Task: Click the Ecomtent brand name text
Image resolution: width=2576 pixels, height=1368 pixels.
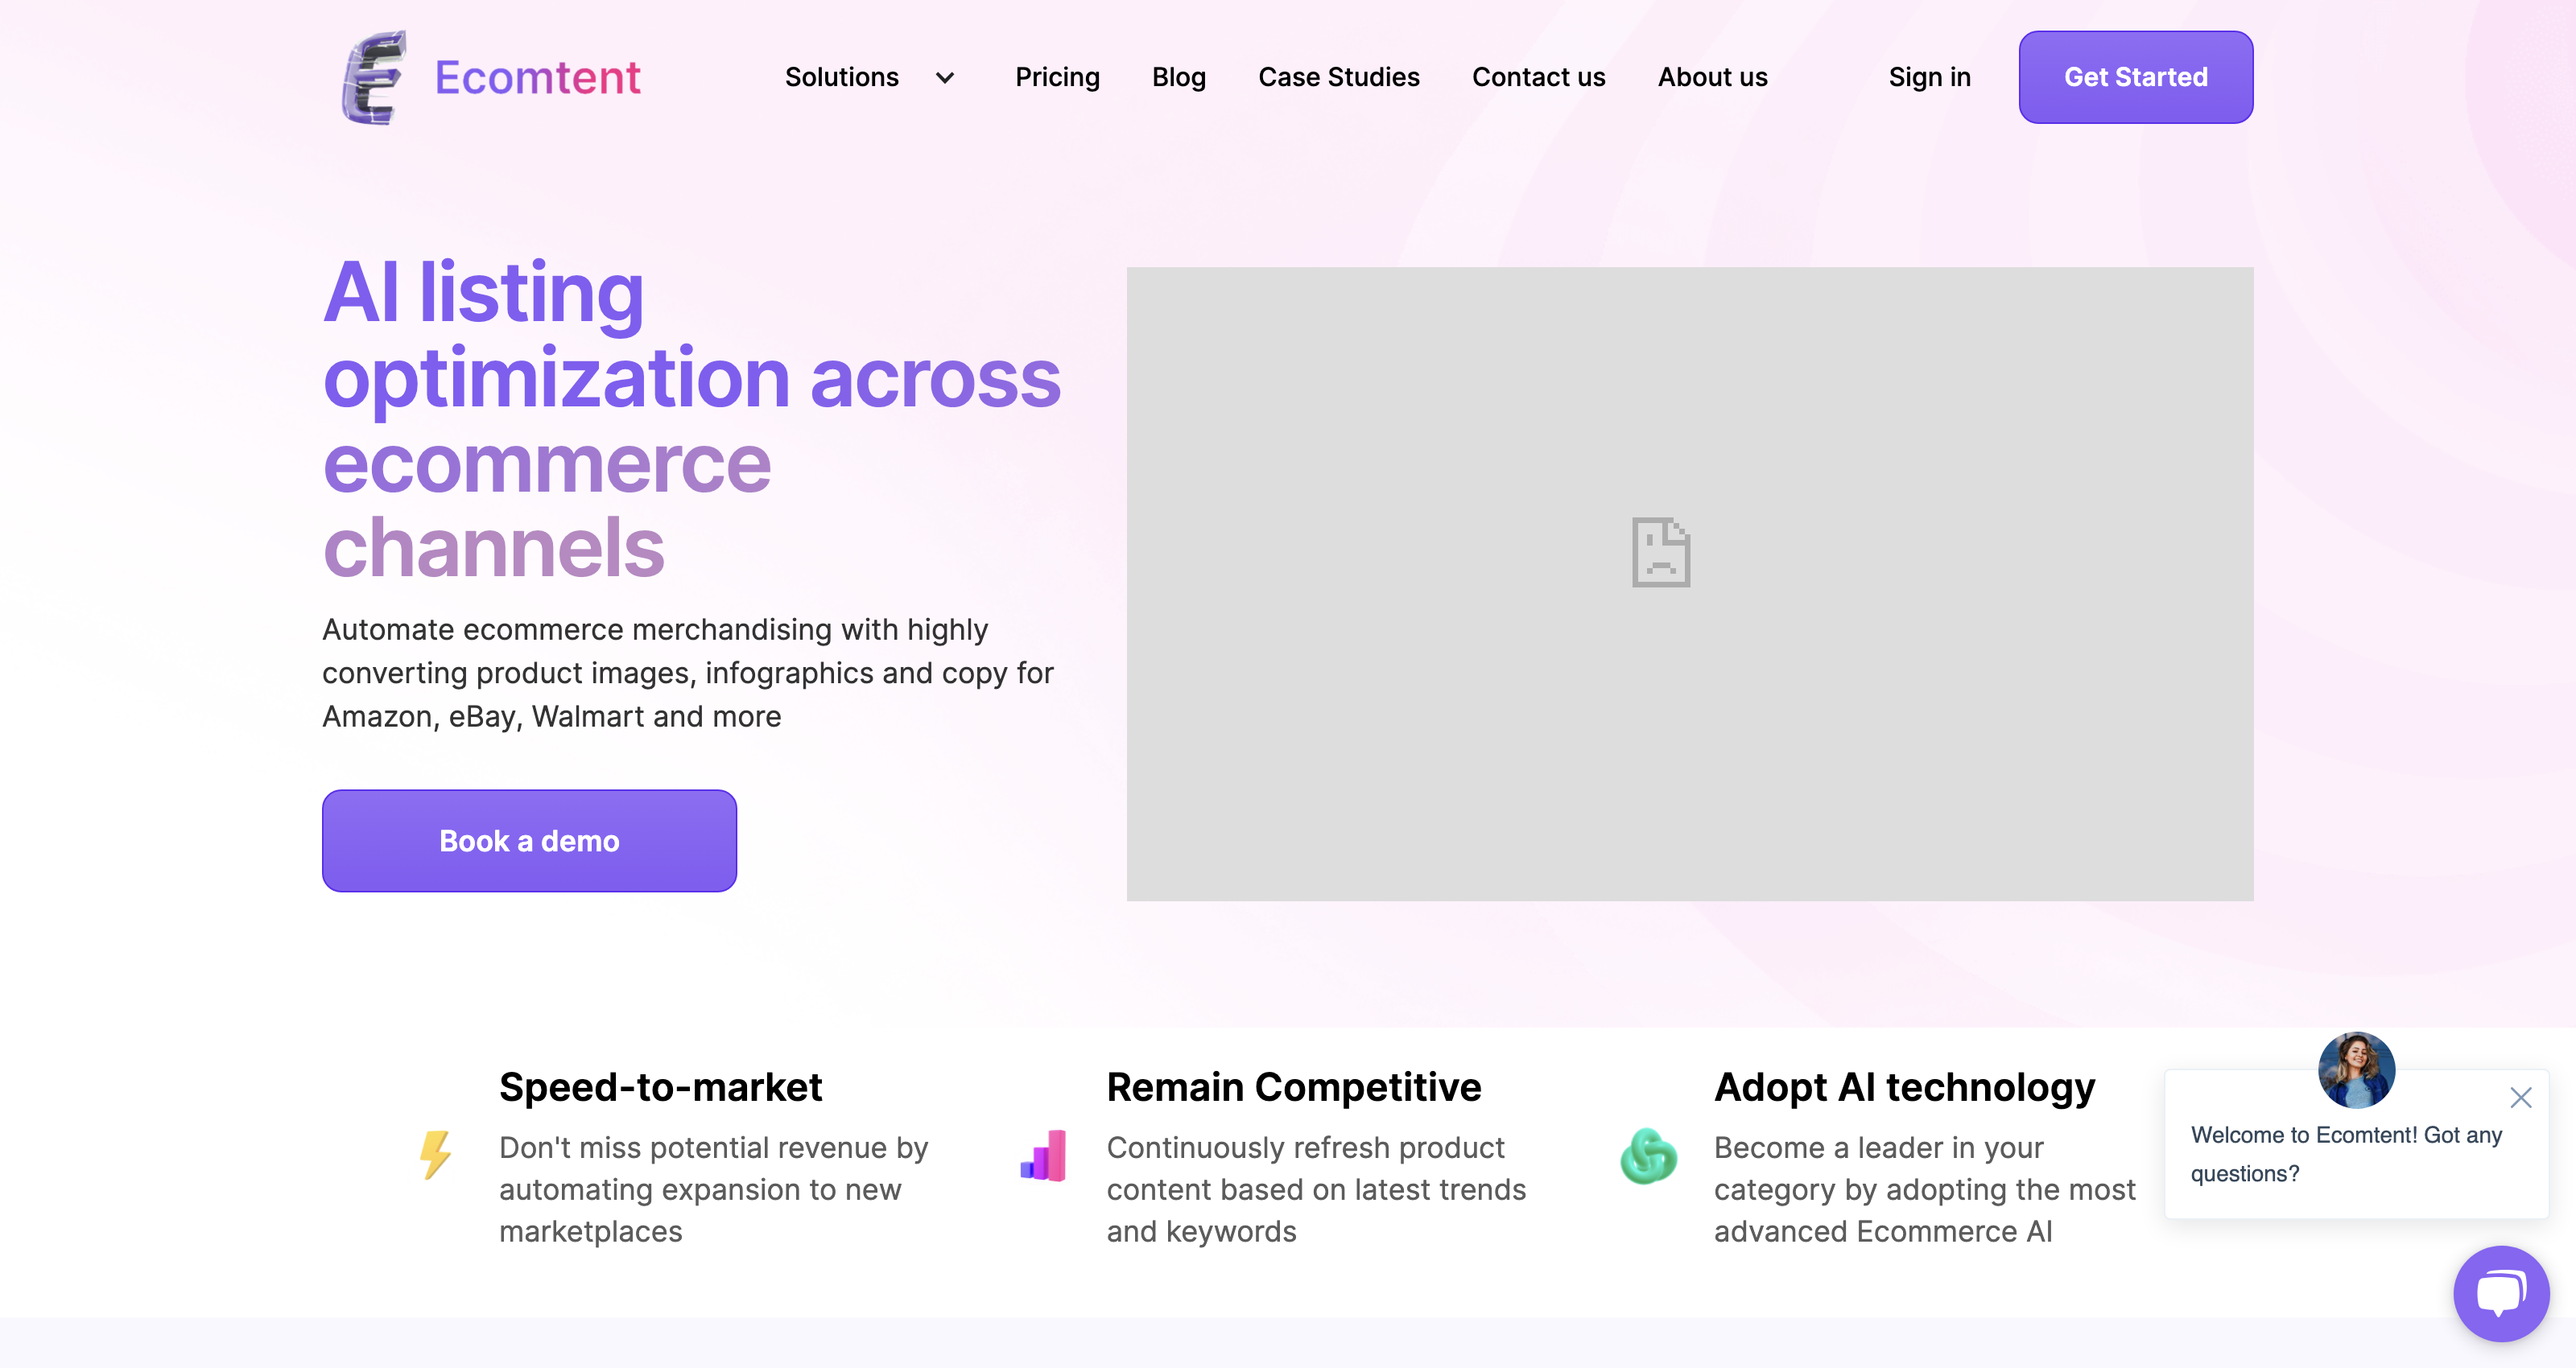Action: (x=537, y=77)
